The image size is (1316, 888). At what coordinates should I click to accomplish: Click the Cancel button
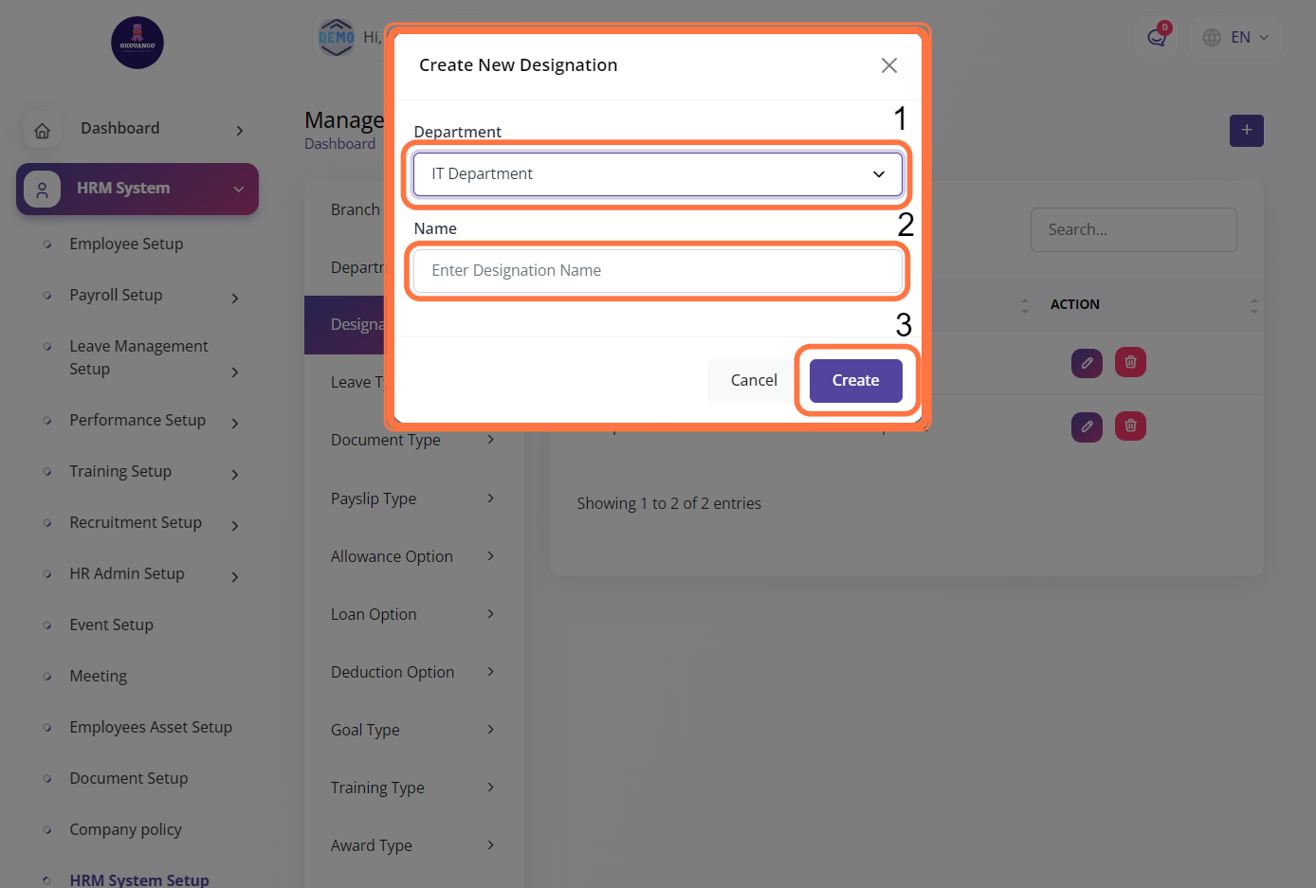pos(754,380)
